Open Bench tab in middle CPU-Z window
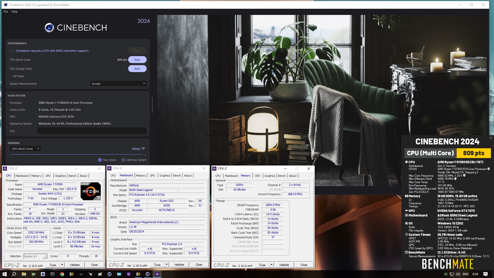494x278 pixels. point(177,176)
